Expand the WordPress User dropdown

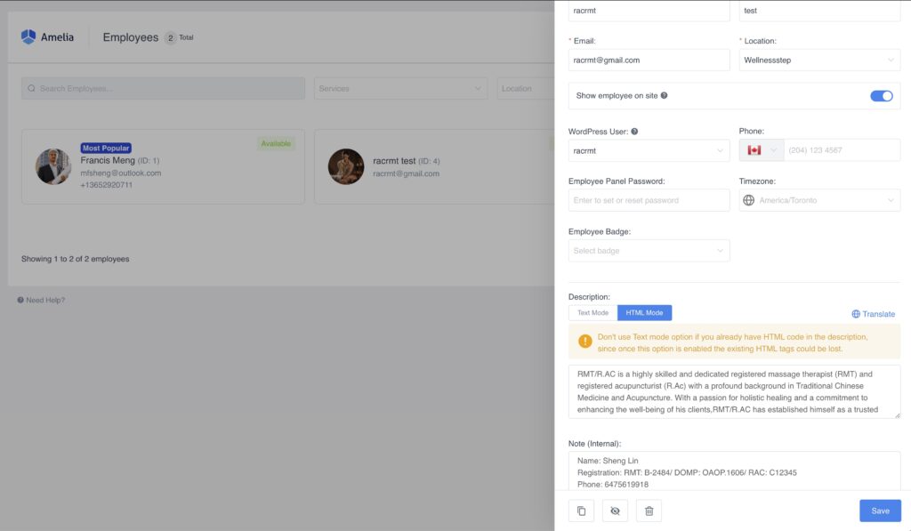(649, 150)
